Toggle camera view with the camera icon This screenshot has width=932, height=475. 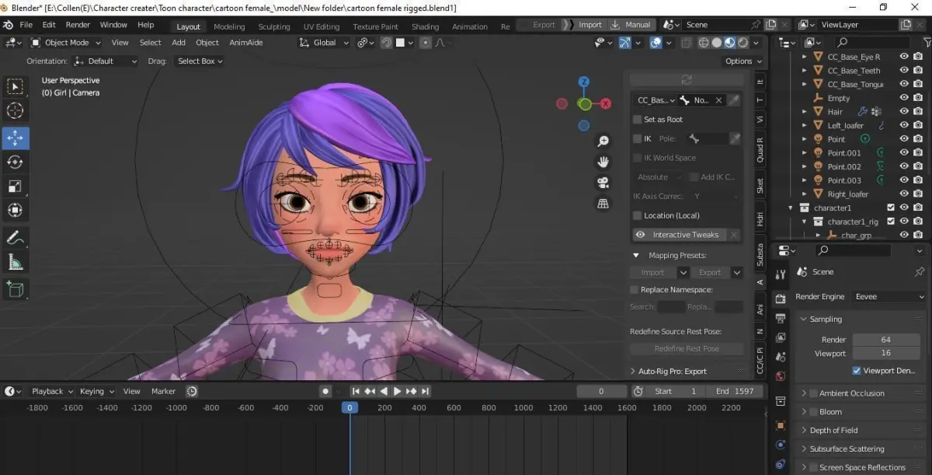(x=603, y=183)
